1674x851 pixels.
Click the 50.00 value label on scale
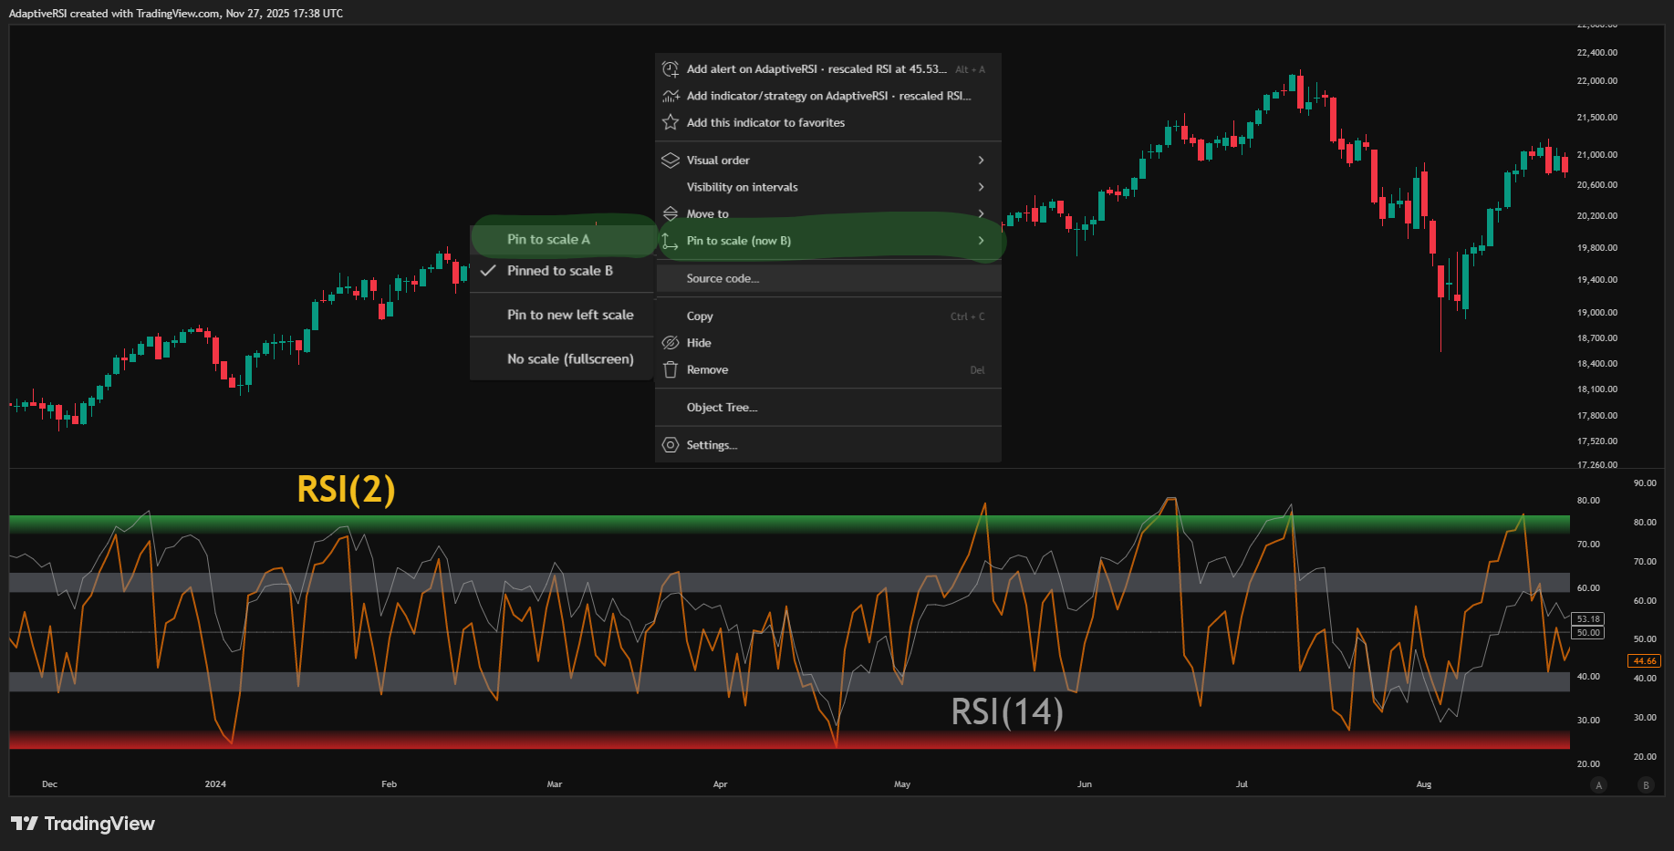1588,632
